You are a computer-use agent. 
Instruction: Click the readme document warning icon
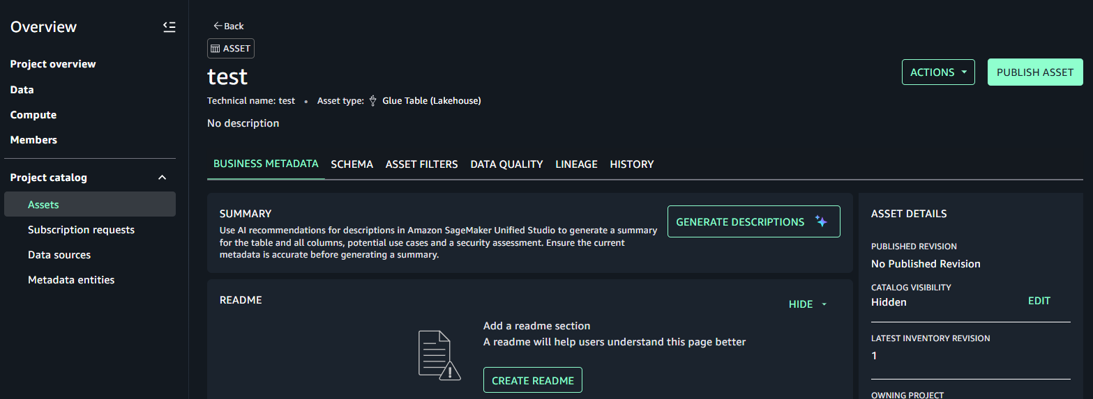(439, 354)
